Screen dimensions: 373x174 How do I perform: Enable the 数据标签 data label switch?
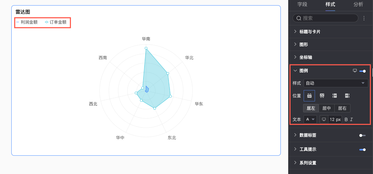(362, 135)
